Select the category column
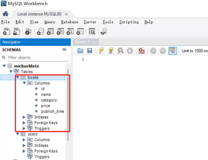The width and height of the screenshot is (208, 160). (x=49, y=100)
